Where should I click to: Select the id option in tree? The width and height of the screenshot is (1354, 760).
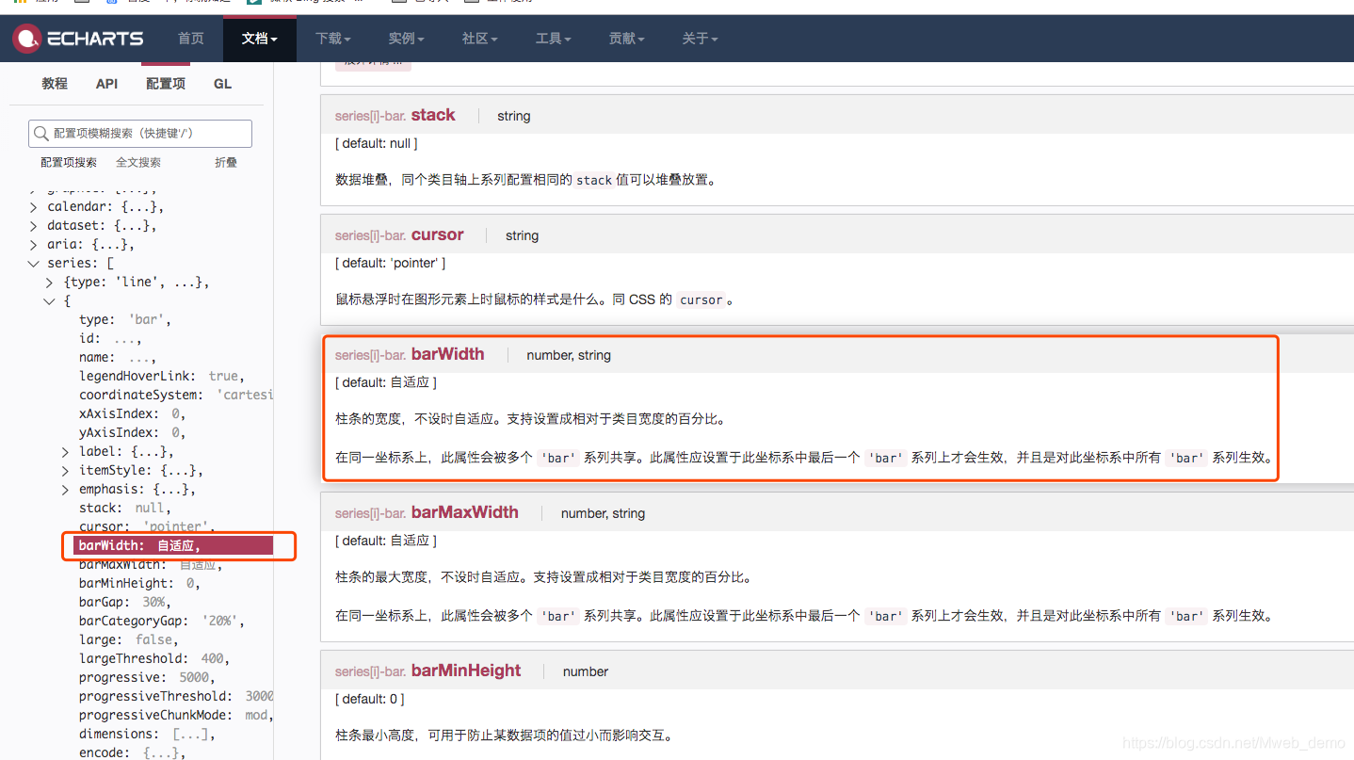coord(110,338)
